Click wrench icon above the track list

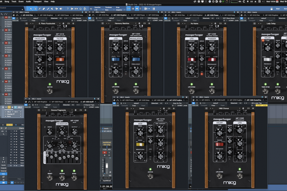pos(2,14)
